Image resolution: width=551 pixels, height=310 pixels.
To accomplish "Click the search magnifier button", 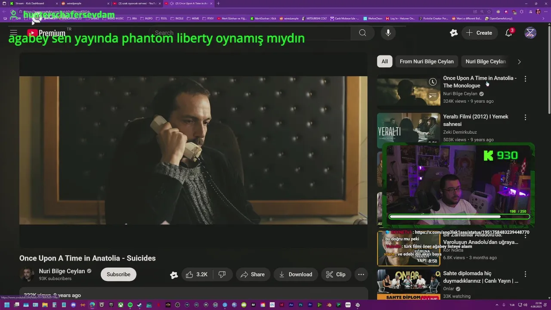I will click(362, 33).
